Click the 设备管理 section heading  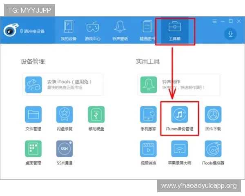pyautogui.click(x=33, y=61)
